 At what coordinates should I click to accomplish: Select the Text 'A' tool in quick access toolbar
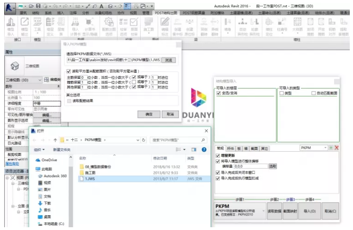click(x=102, y=6)
